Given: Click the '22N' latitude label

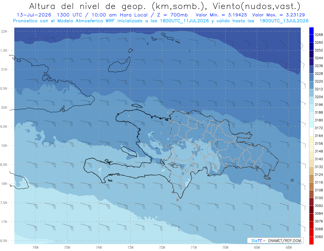Looking at the screenshot, I should 4,31.
